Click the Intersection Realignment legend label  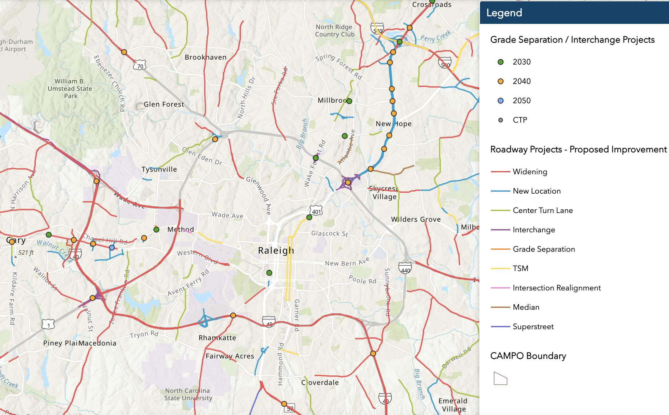click(557, 288)
